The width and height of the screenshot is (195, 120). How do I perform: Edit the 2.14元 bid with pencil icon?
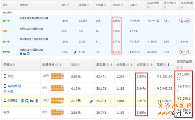[x=91, y=102]
